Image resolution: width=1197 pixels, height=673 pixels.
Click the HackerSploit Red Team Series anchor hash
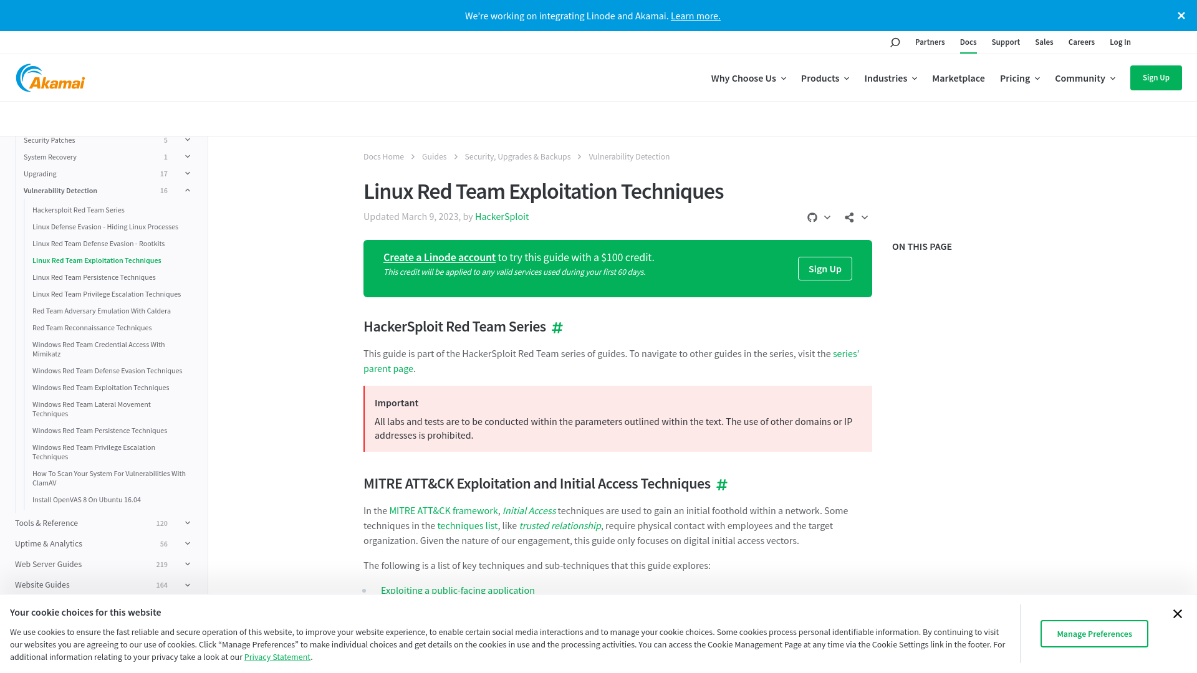557,328
